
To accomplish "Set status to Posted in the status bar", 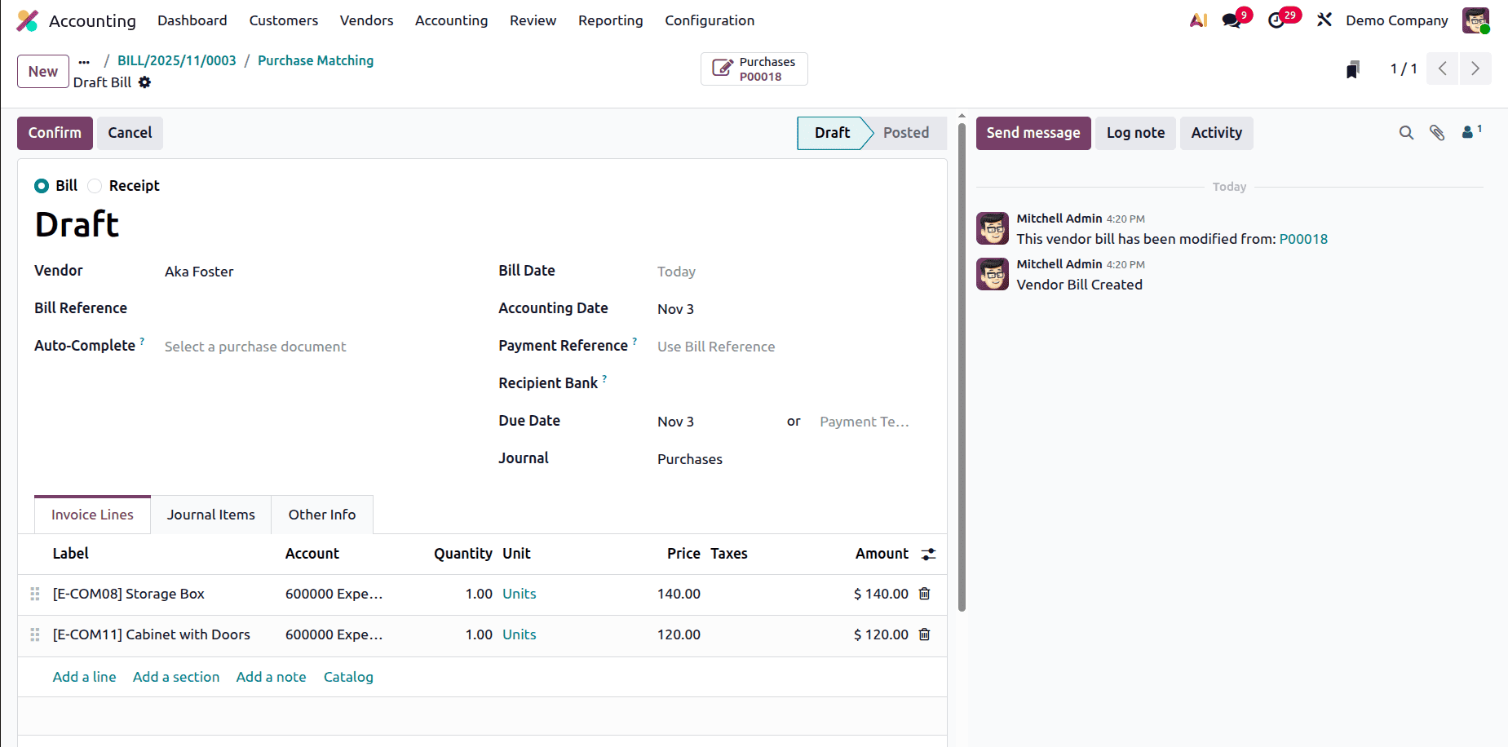I will click(905, 132).
